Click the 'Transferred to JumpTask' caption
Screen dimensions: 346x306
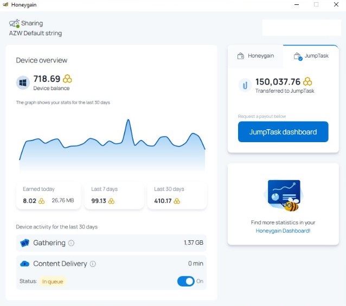click(285, 91)
